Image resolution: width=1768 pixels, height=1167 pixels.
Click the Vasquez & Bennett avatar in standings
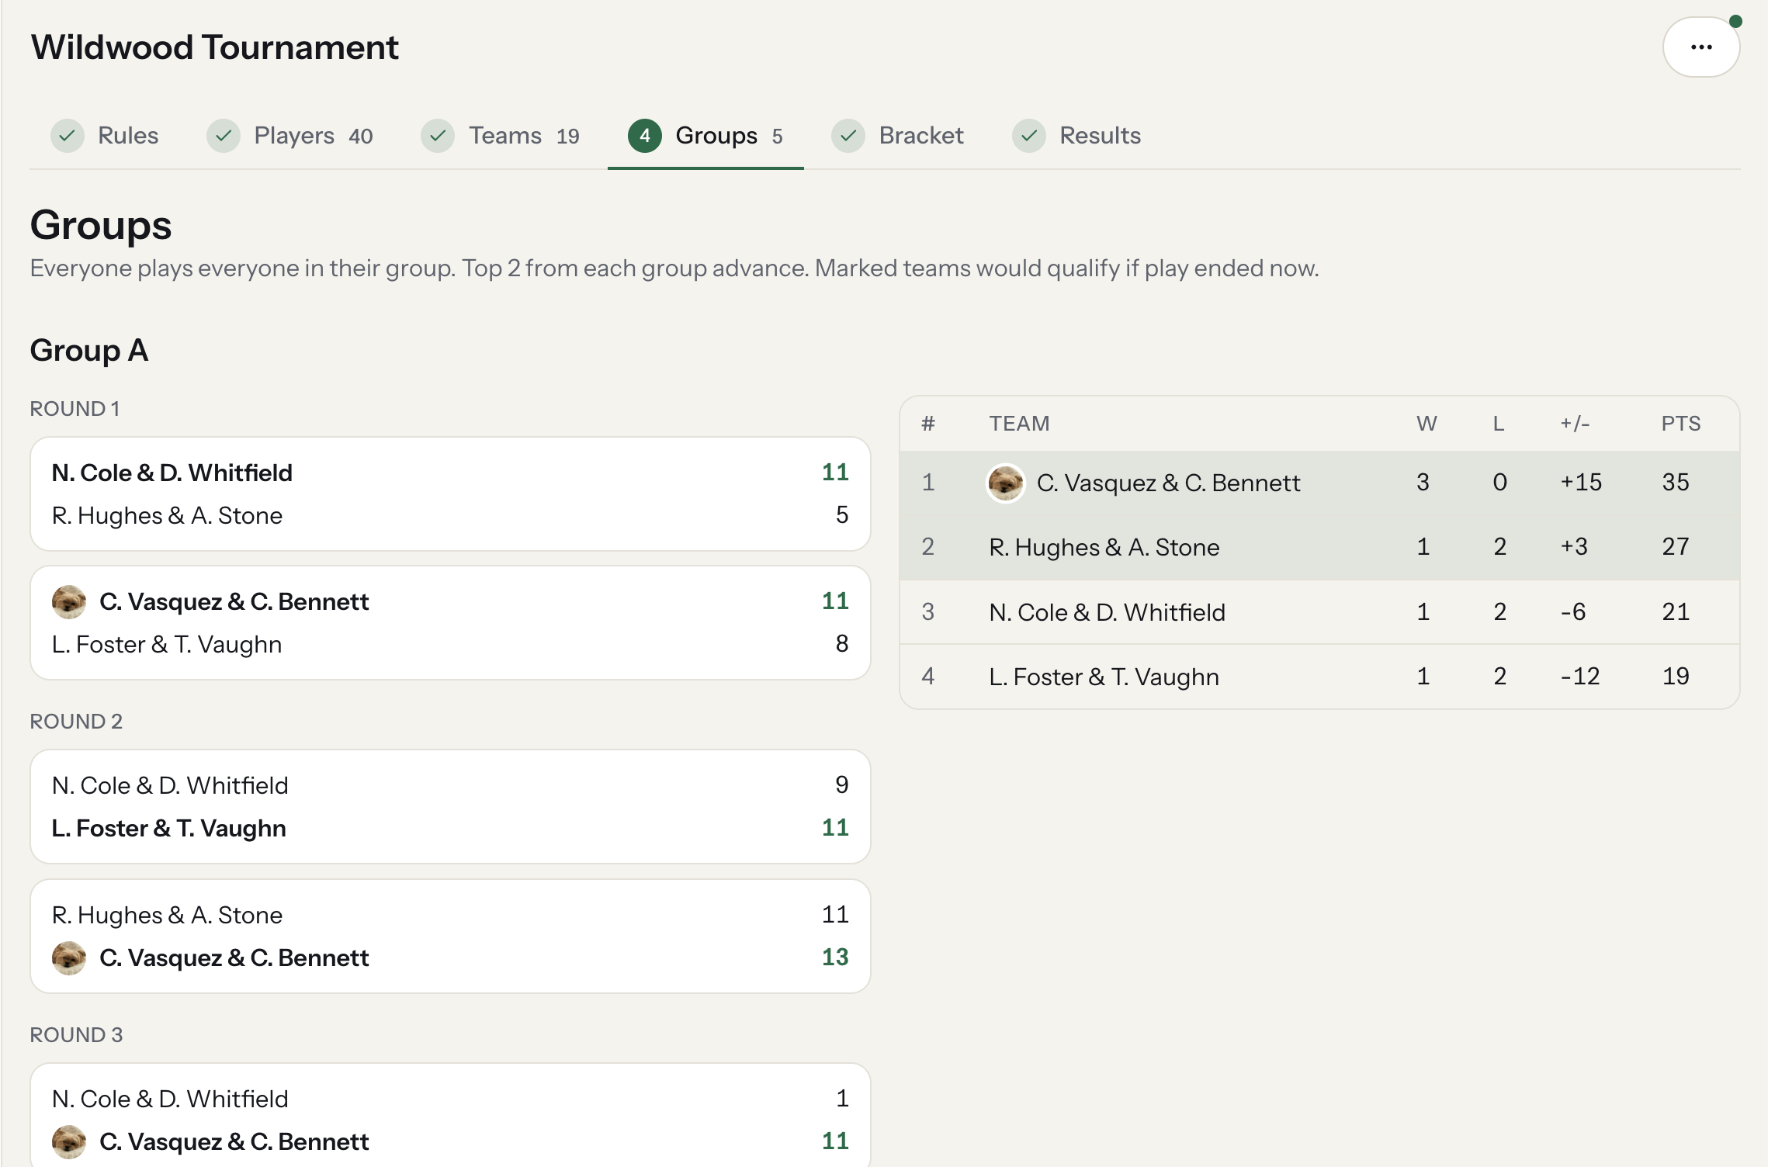[x=1006, y=483]
